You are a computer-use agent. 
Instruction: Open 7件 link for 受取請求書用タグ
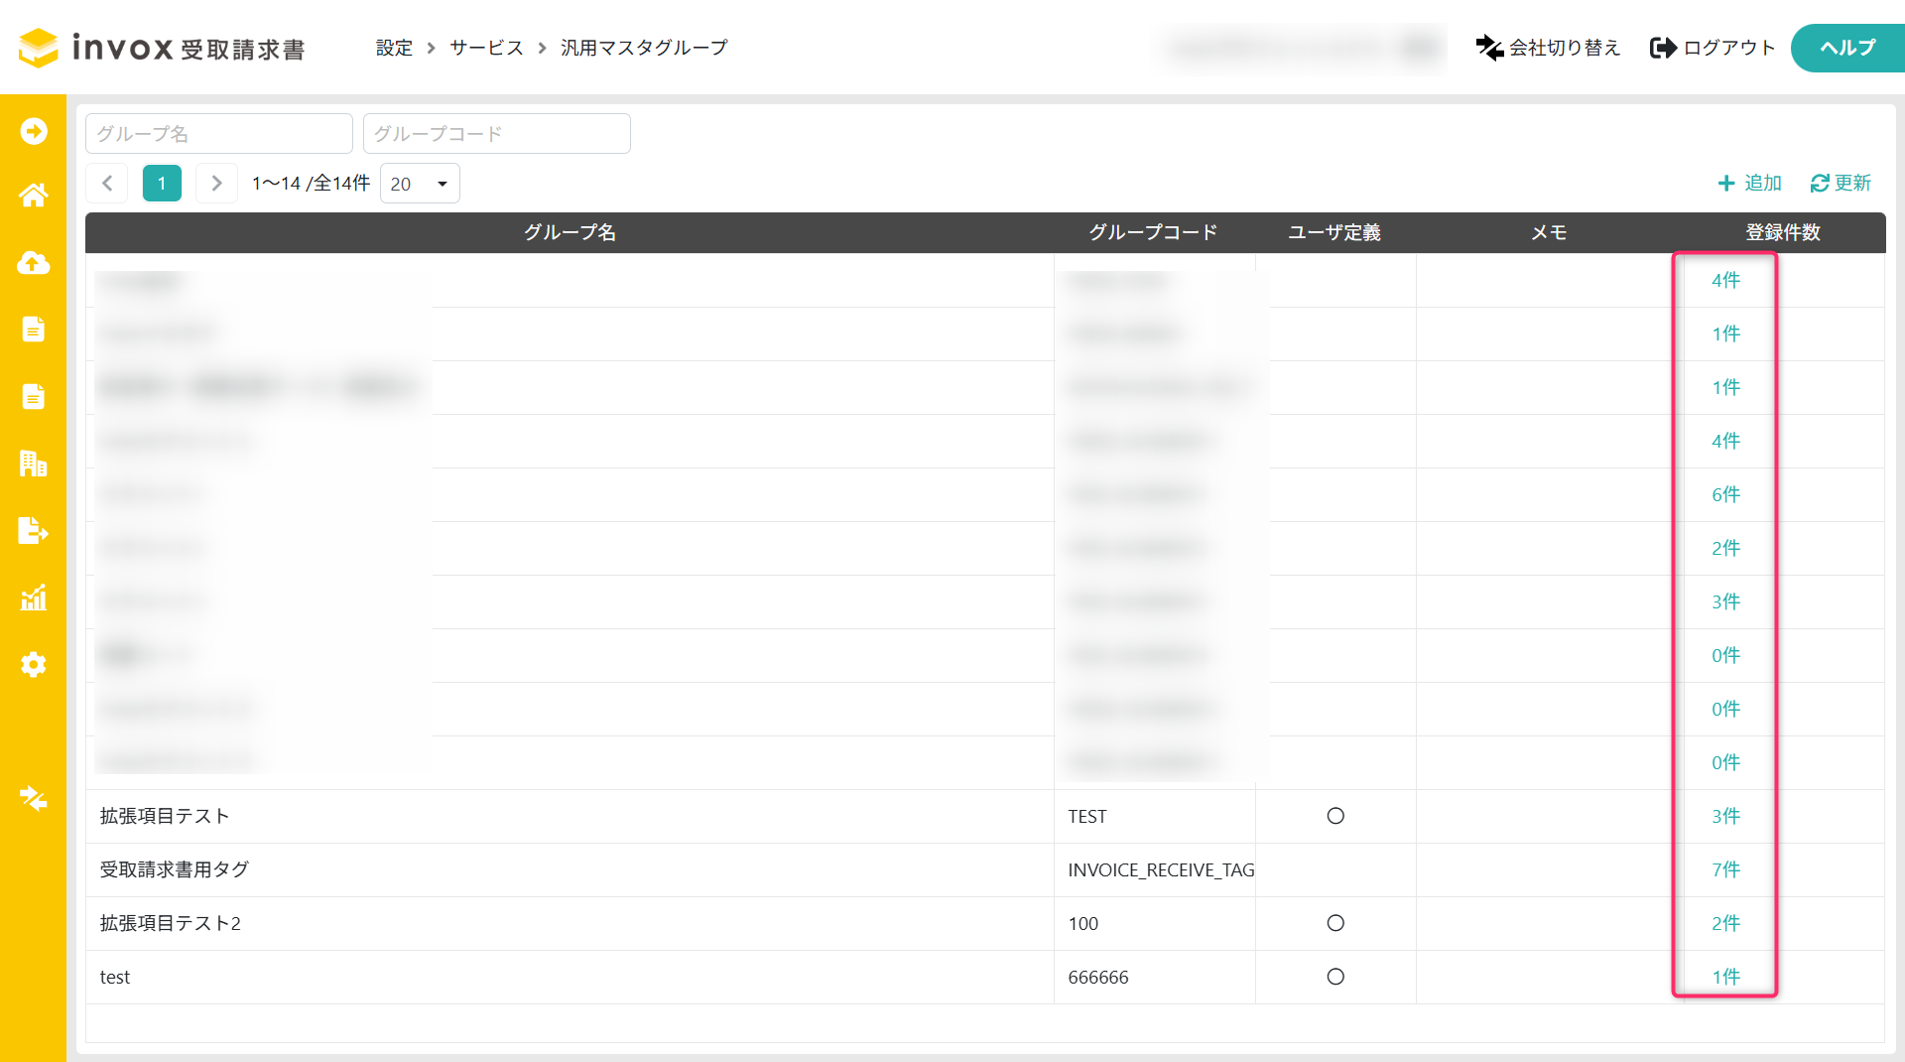coord(1725,869)
